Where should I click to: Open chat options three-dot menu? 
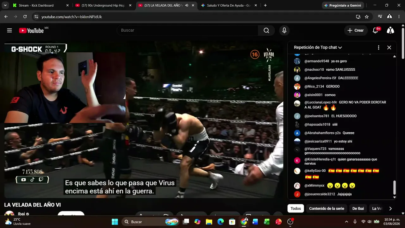378,47
